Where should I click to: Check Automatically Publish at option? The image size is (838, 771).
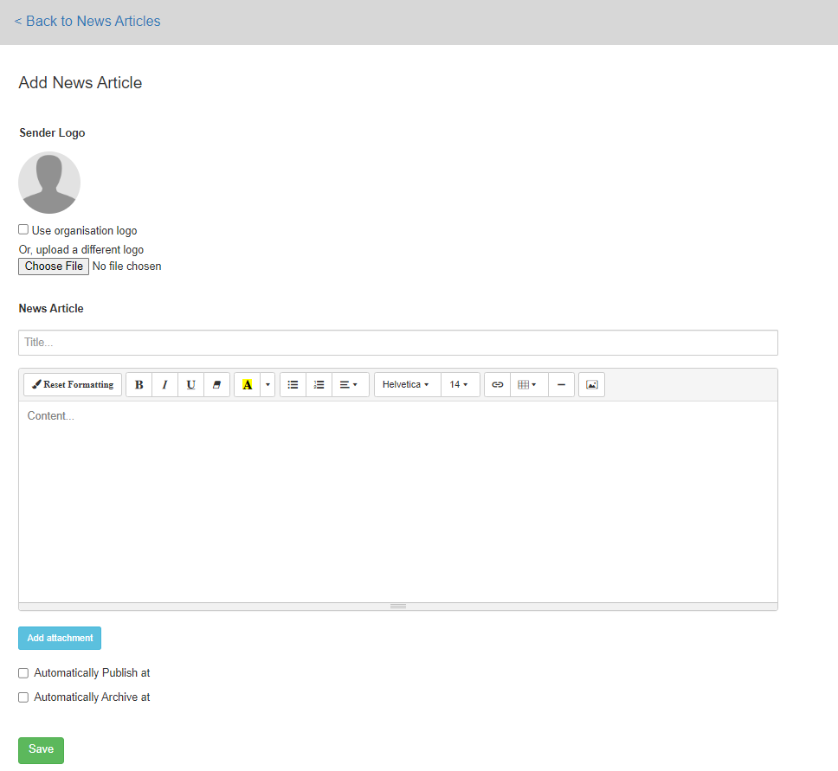pos(23,673)
